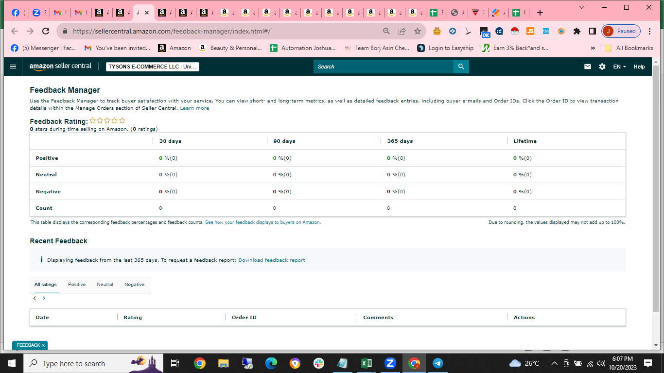Click the page vertical scrollbar
The width and height of the screenshot is (664, 373).
[x=656, y=188]
